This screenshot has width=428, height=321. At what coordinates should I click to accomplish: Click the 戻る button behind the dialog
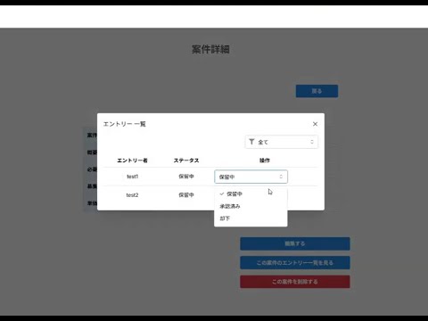317,91
